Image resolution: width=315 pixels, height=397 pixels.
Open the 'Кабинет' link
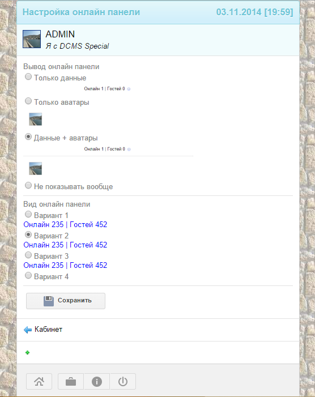coord(48,330)
